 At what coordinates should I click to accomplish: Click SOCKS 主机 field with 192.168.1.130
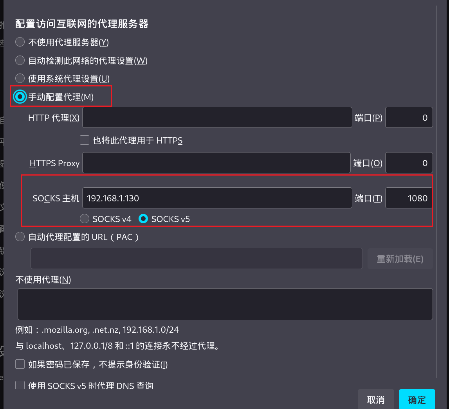pyautogui.click(x=217, y=198)
